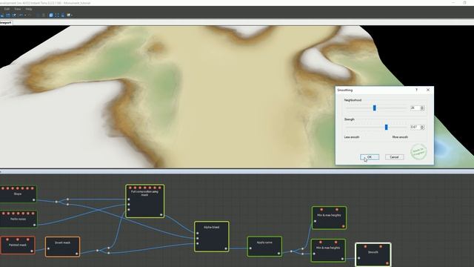Image resolution: width=474 pixels, height=267 pixels.
Task: Click the Neighborhood value input field
Action: point(415,108)
